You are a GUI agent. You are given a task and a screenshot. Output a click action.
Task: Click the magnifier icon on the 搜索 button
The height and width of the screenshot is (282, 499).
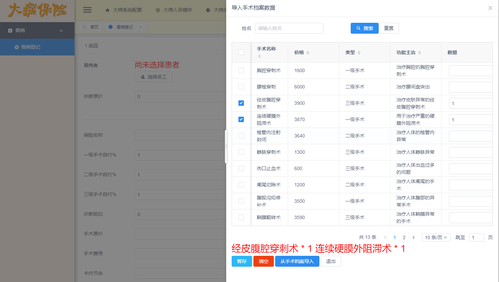357,28
